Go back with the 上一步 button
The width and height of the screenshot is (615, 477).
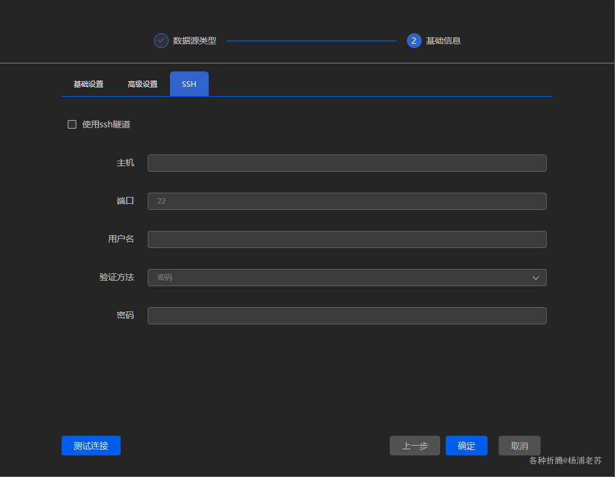(x=414, y=446)
